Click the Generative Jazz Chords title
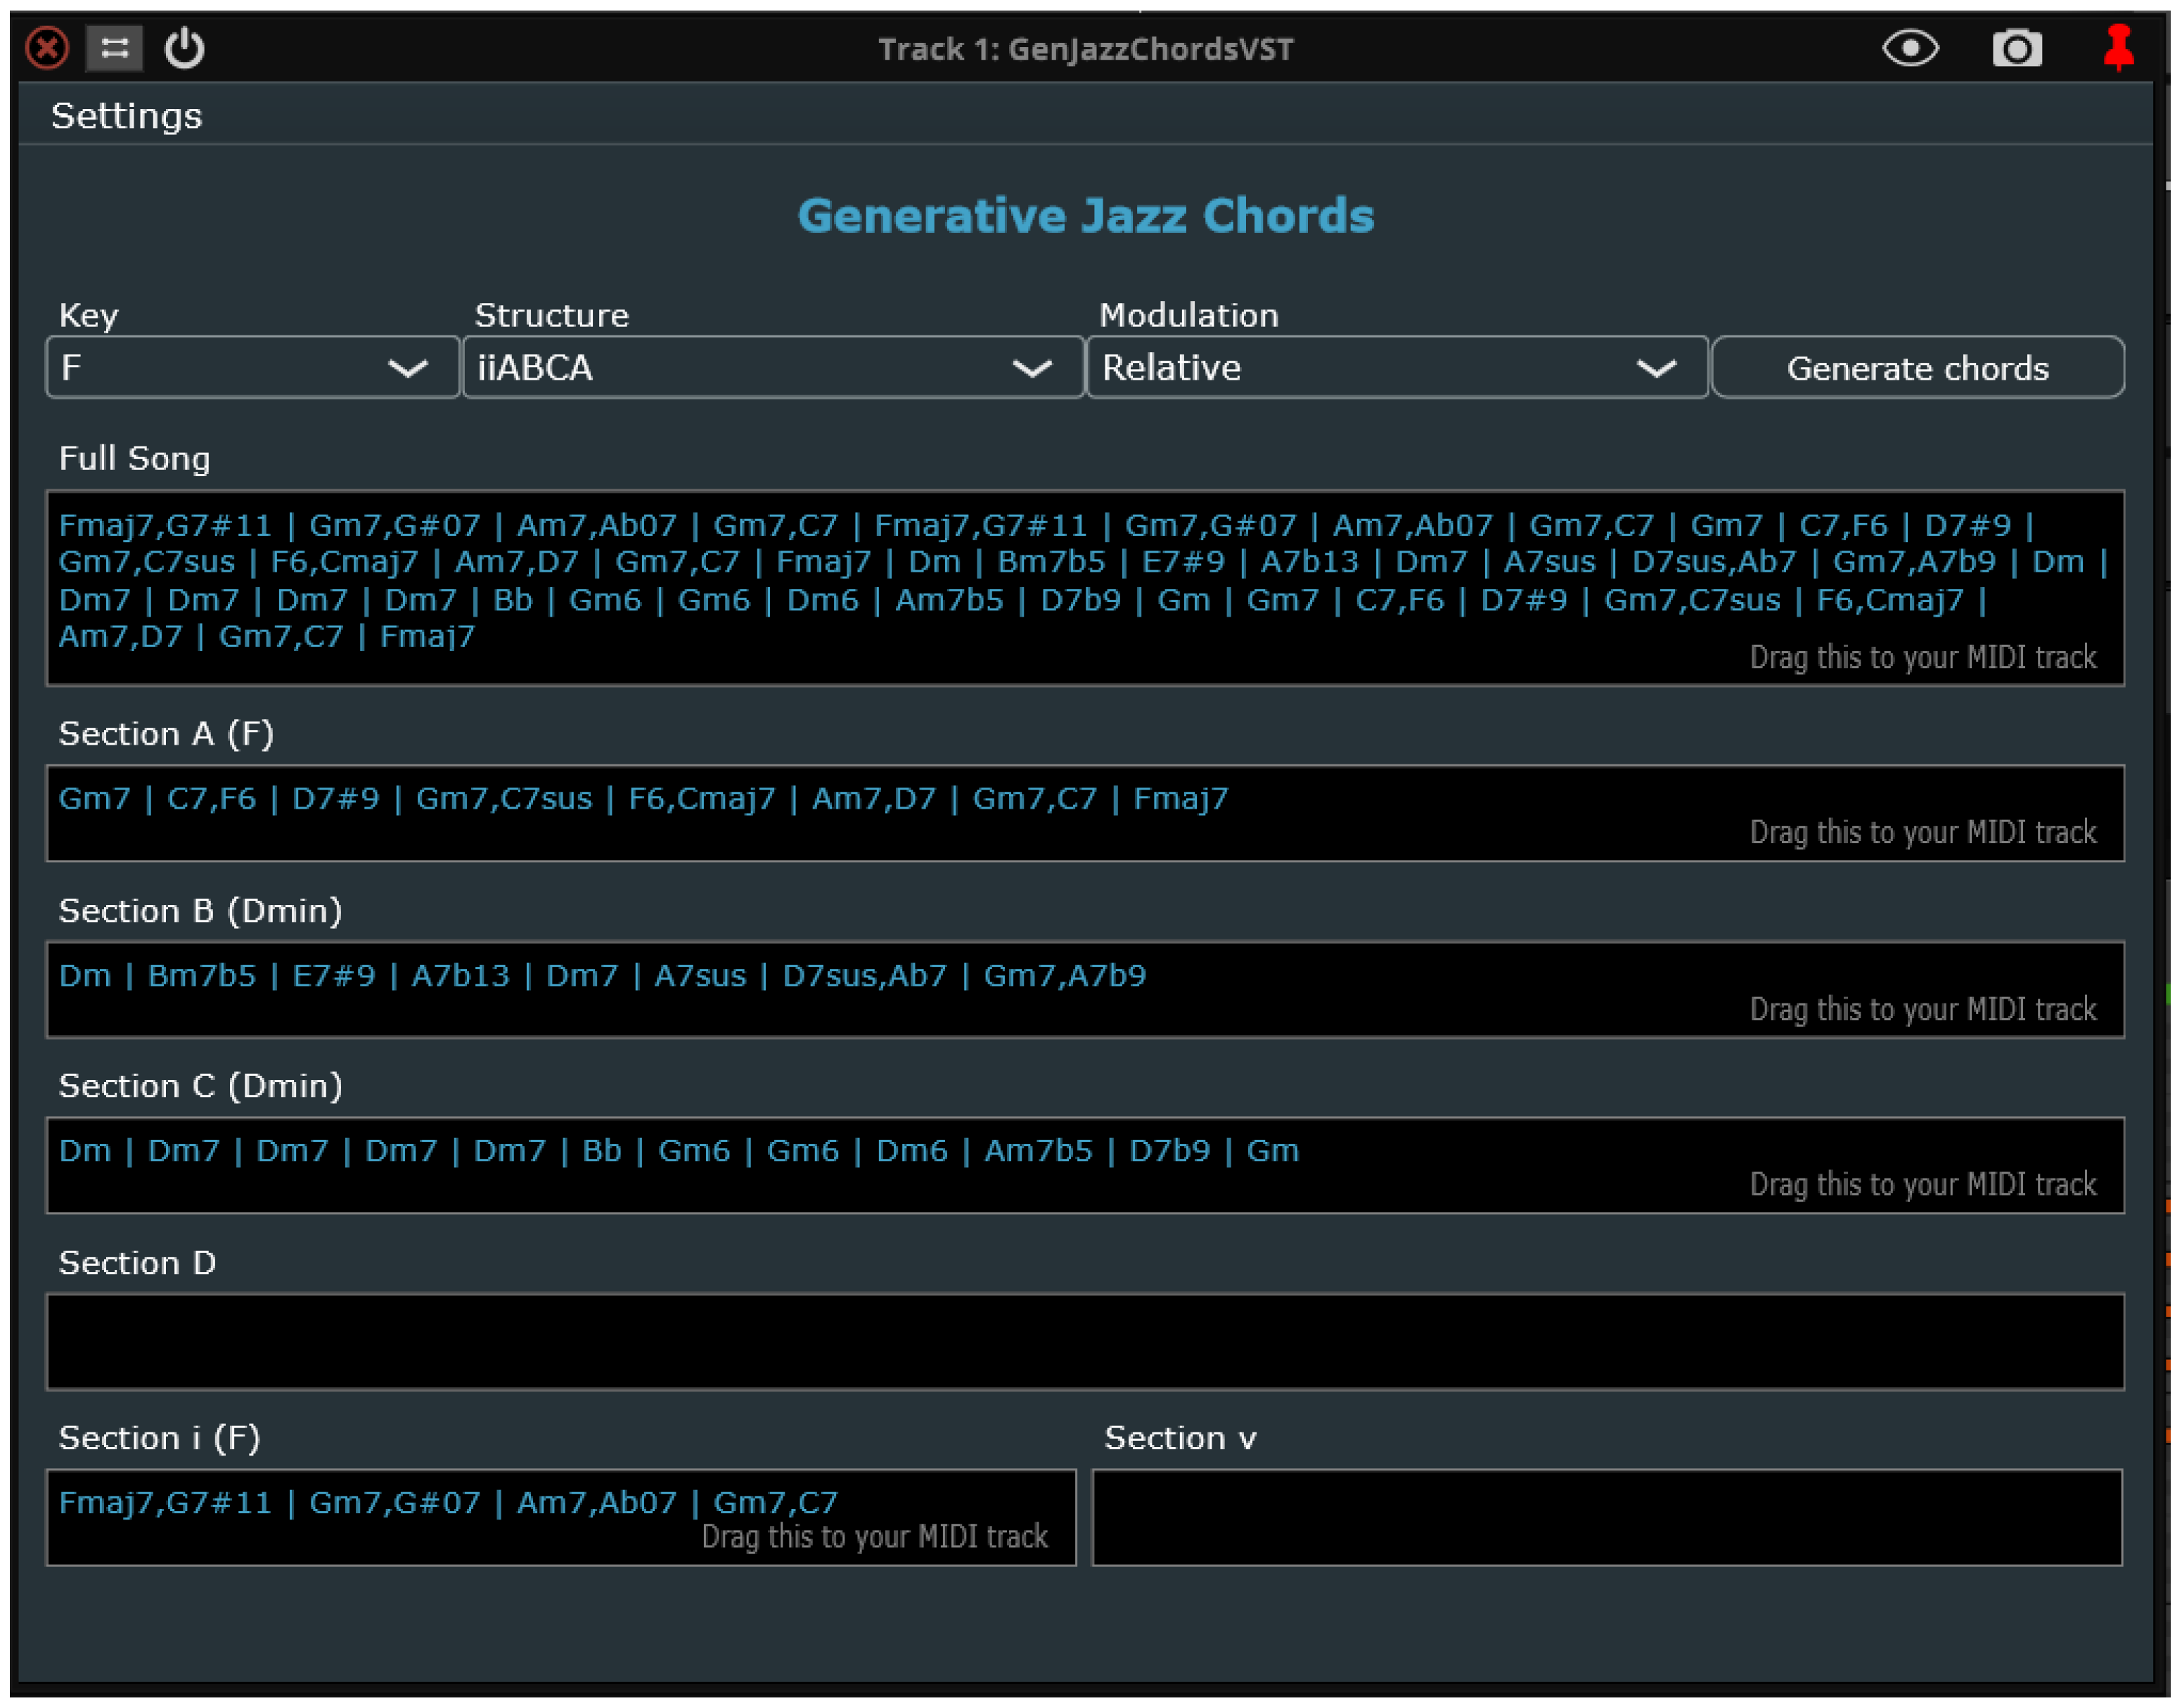This screenshot has height=1708, width=2182. click(1085, 216)
